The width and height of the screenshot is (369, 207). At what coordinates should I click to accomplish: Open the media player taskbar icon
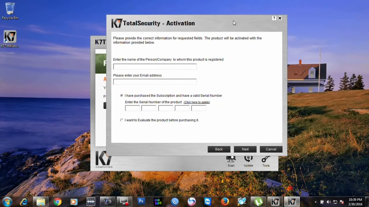tap(74, 202)
